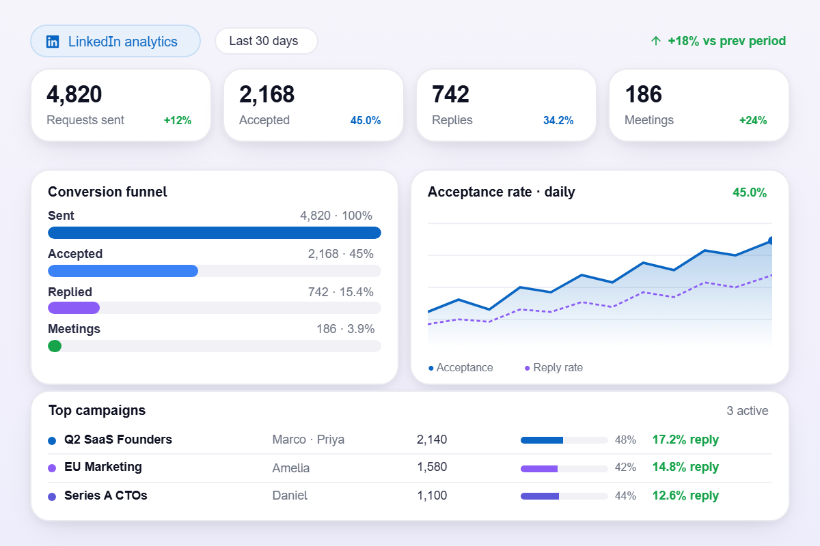Click the Reply rate legend dot

tap(528, 369)
